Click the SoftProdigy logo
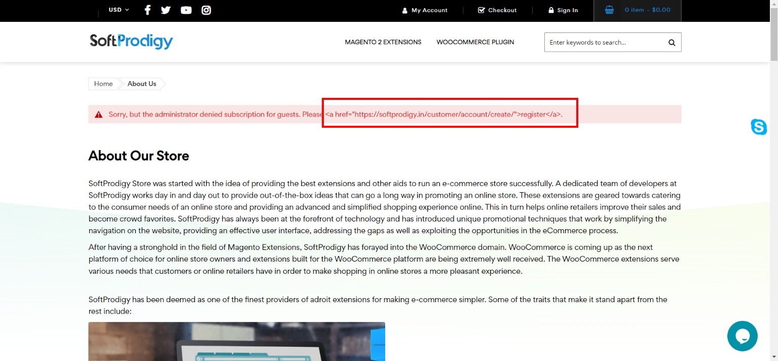Screen dimensions: 778x361 [x=131, y=42]
